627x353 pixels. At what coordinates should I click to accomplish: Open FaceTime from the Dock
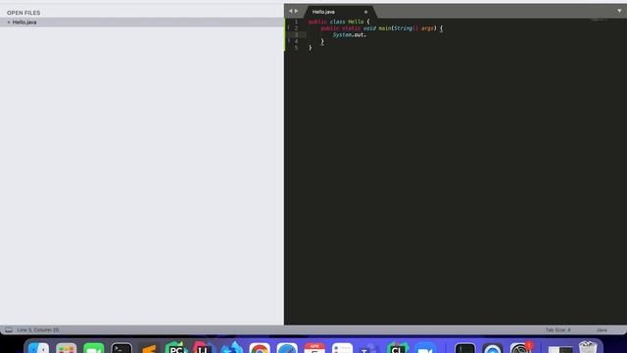click(x=94, y=348)
